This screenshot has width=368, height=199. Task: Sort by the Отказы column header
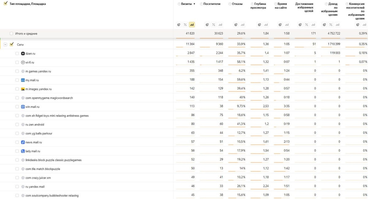click(x=237, y=4)
